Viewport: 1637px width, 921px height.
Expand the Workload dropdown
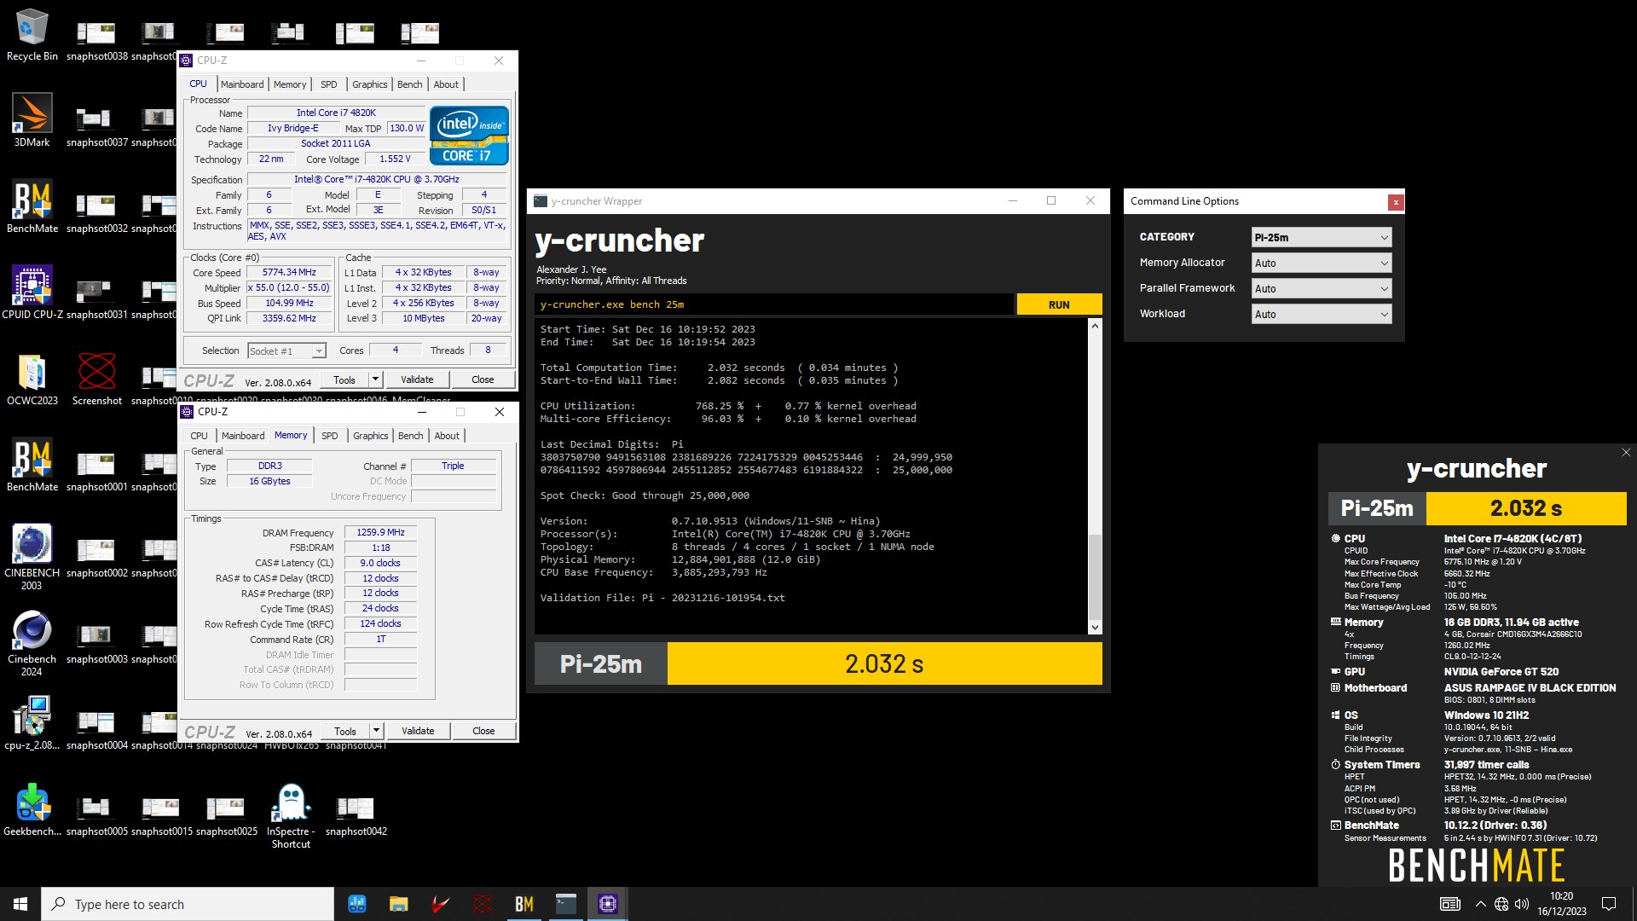coord(1322,314)
